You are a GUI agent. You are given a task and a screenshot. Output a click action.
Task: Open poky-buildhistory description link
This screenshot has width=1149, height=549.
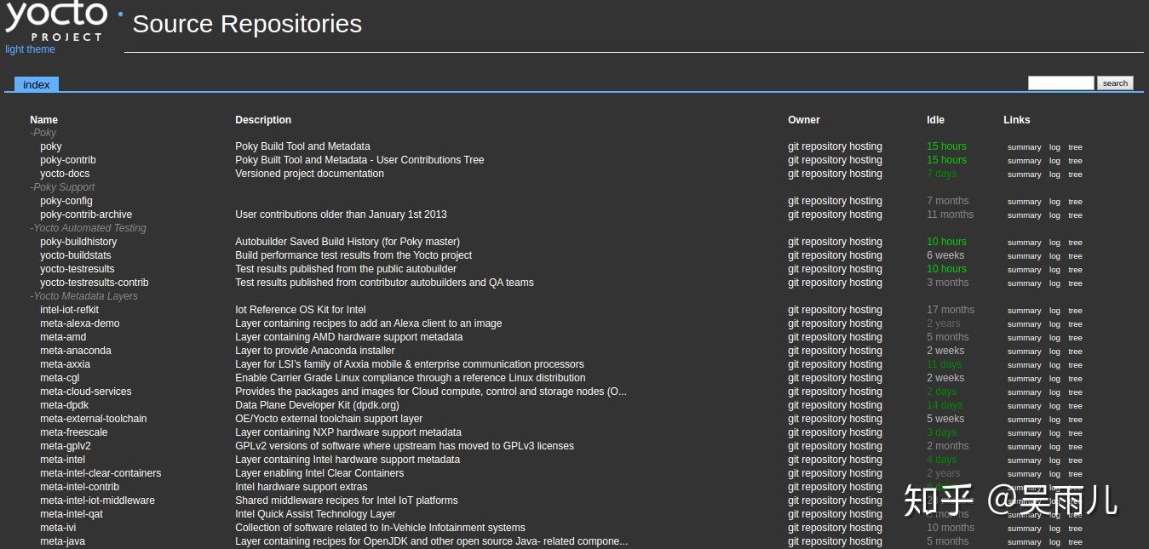[347, 242]
